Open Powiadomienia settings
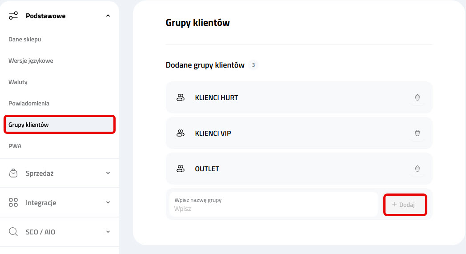The height and width of the screenshot is (254, 466). coord(29,104)
